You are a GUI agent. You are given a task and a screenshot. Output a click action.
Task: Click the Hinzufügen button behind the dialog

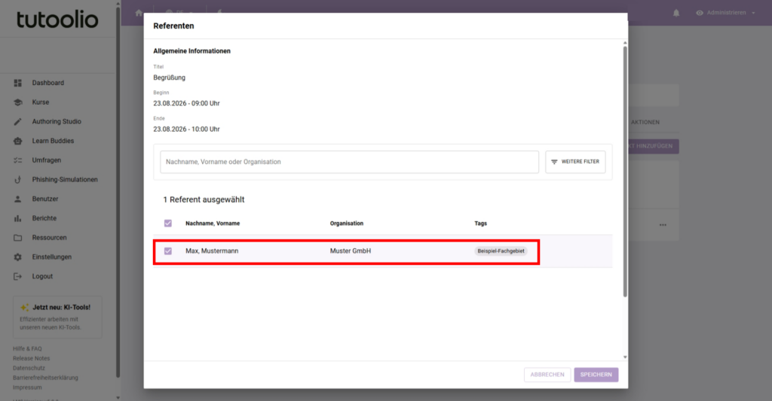click(x=654, y=146)
